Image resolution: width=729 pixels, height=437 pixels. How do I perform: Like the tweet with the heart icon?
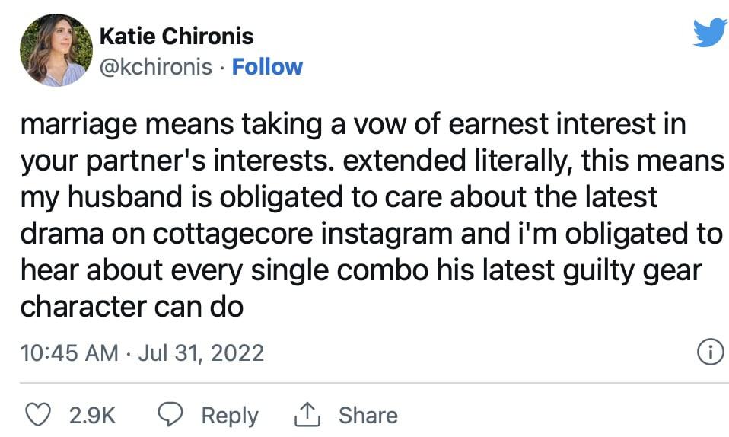[37, 415]
